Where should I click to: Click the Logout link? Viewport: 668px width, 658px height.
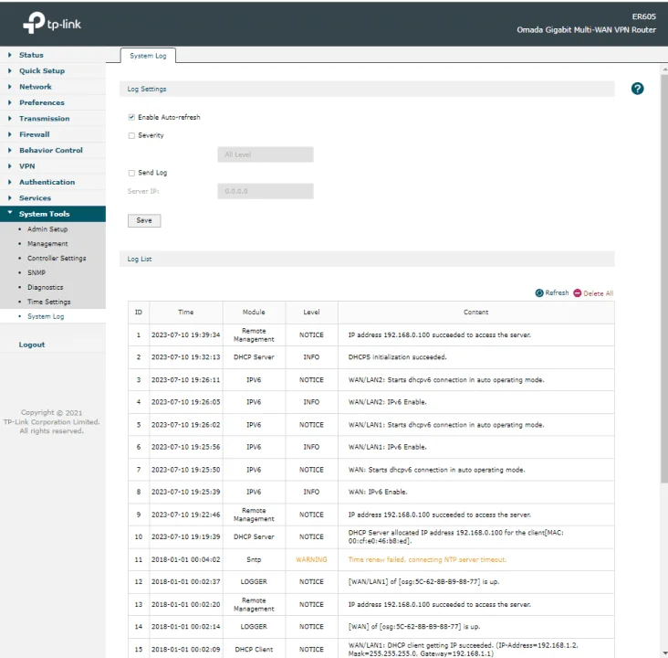pyautogui.click(x=32, y=345)
